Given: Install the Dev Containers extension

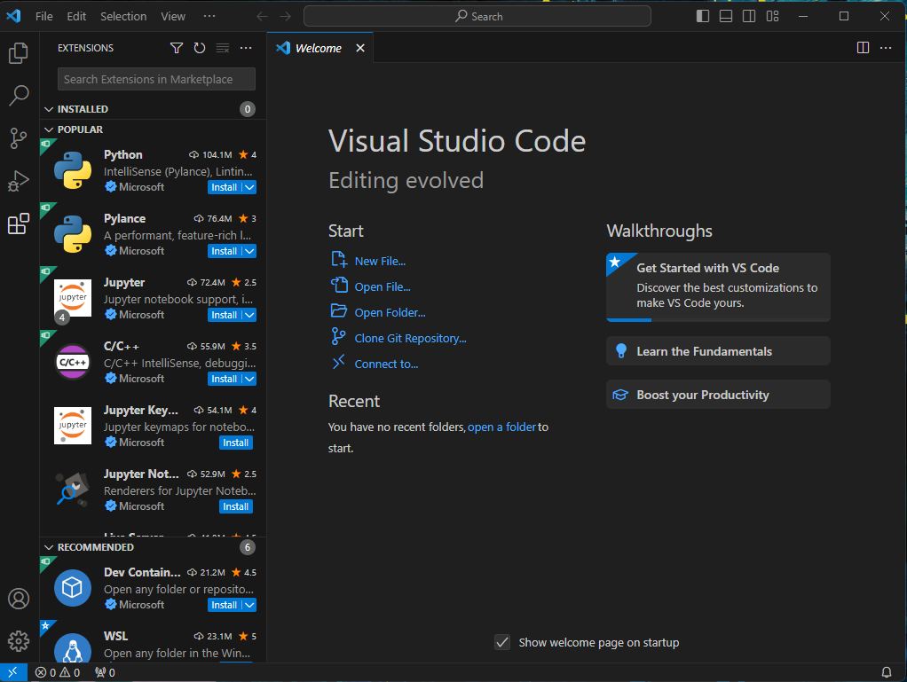Looking at the screenshot, I should coord(225,605).
